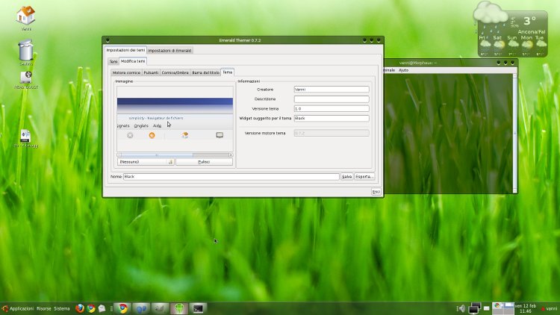Switch to the blue balloons taskbar button
The width and height of the screenshot is (560, 315).
coord(141,308)
